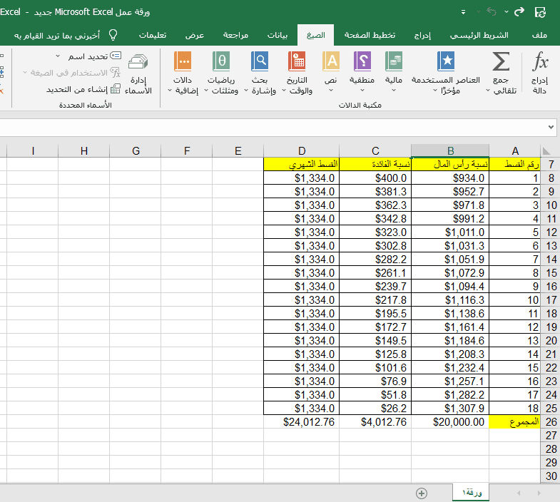Select cell with value $195.5
The height and width of the screenshot is (502, 560).
(x=375, y=314)
